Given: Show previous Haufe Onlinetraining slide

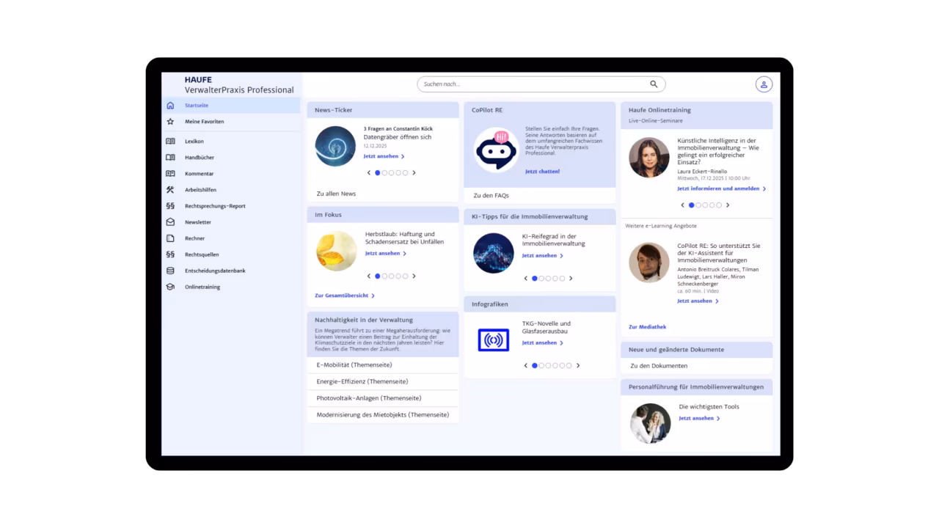Looking at the screenshot, I should [682, 205].
